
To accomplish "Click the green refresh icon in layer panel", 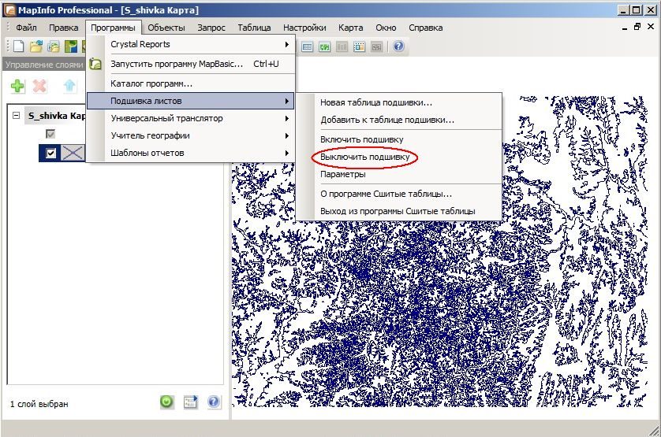I will (167, 402).
